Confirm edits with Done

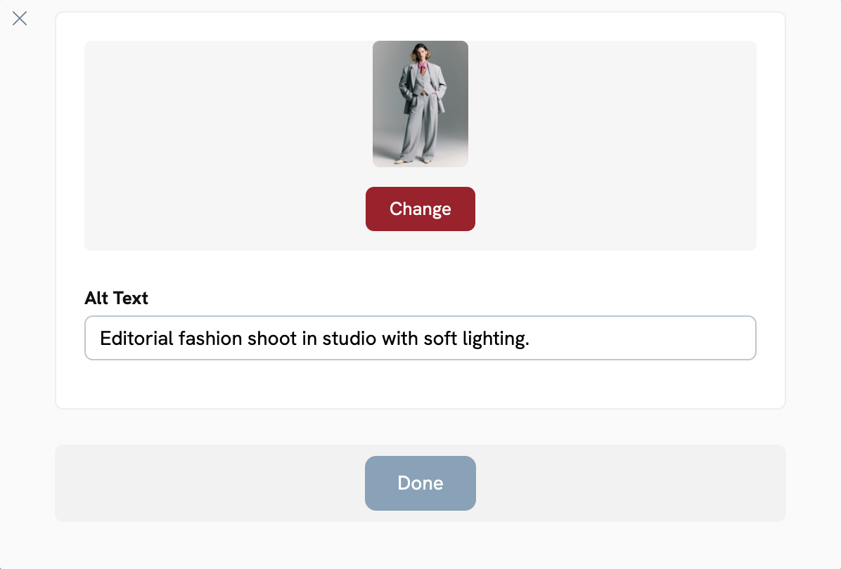point(420,483)
